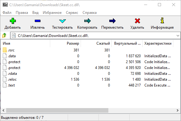Select the .text row name
This screenshot has width=181, height=121.
tap(11, 85)
